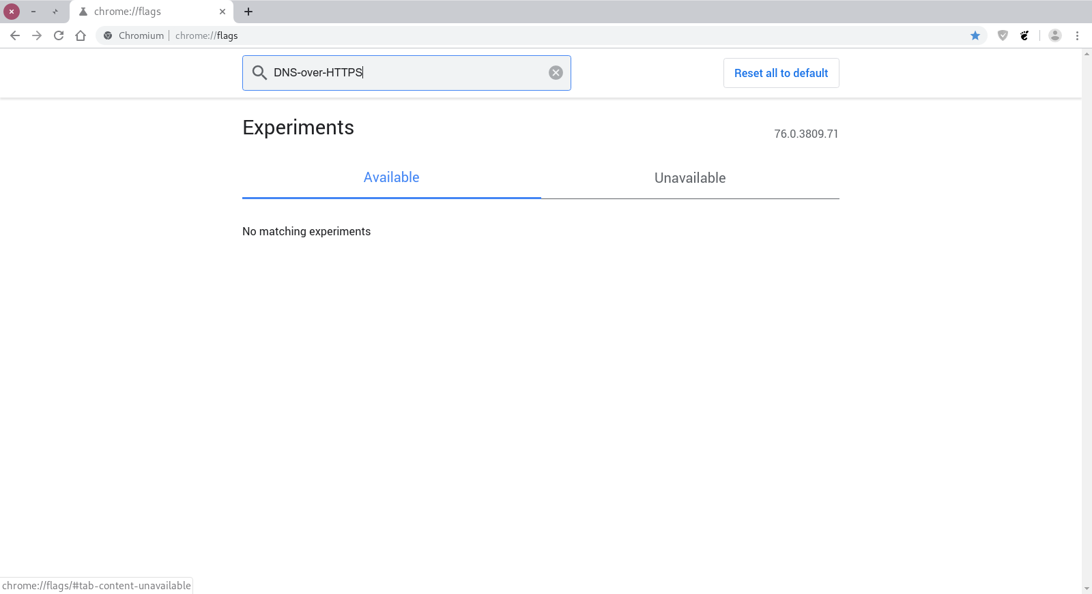Click the address bar URL chrome://flags
Screen dimensions: 1092x594
coord(207,35)
